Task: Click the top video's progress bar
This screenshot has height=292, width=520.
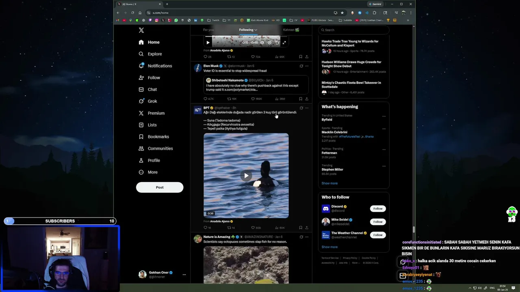Action: 246,36
